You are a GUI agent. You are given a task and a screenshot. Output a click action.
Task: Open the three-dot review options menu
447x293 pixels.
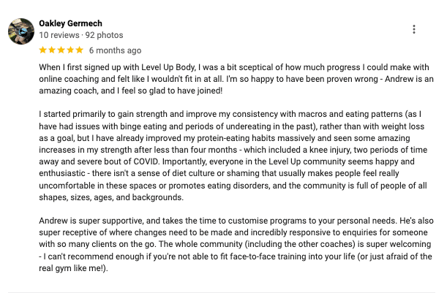pyautogui.click(x=414, y=29)
